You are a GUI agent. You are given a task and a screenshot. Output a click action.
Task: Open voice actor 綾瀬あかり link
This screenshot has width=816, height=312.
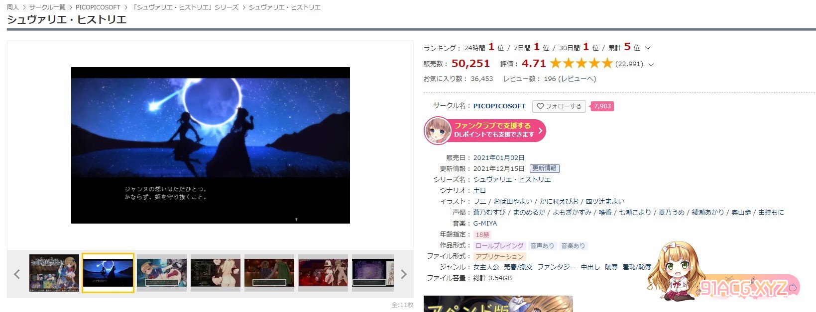[708, 212]
